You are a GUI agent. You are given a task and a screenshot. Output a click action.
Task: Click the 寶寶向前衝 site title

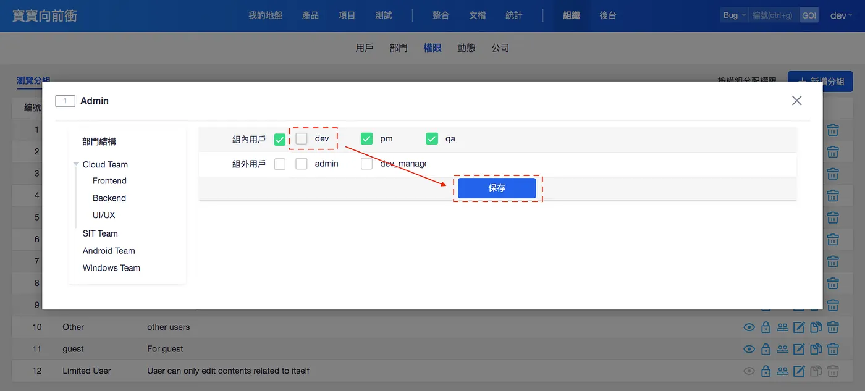click(44, 15)
